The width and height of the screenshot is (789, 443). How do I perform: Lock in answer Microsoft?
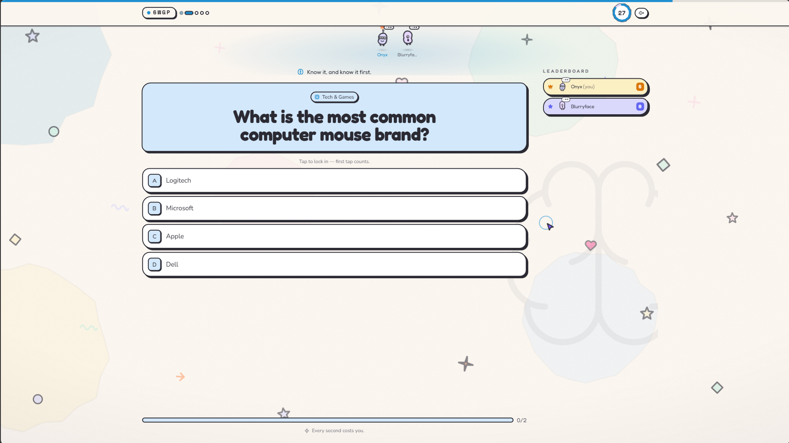click(x=335, y=208)
